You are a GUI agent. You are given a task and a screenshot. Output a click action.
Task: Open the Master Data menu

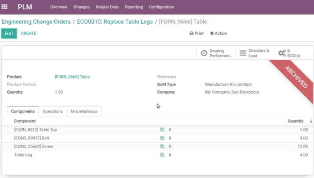[107, 7]
